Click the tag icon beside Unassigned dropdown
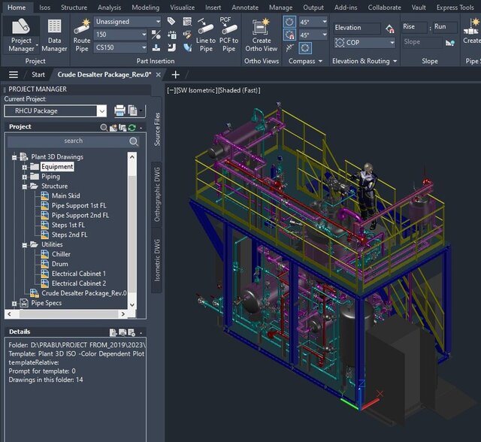The width and height of the screenshot is (481, 442). (x=171, y=21)
